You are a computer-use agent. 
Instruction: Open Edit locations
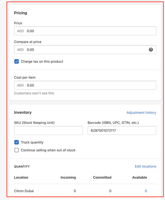pos(146,166)
